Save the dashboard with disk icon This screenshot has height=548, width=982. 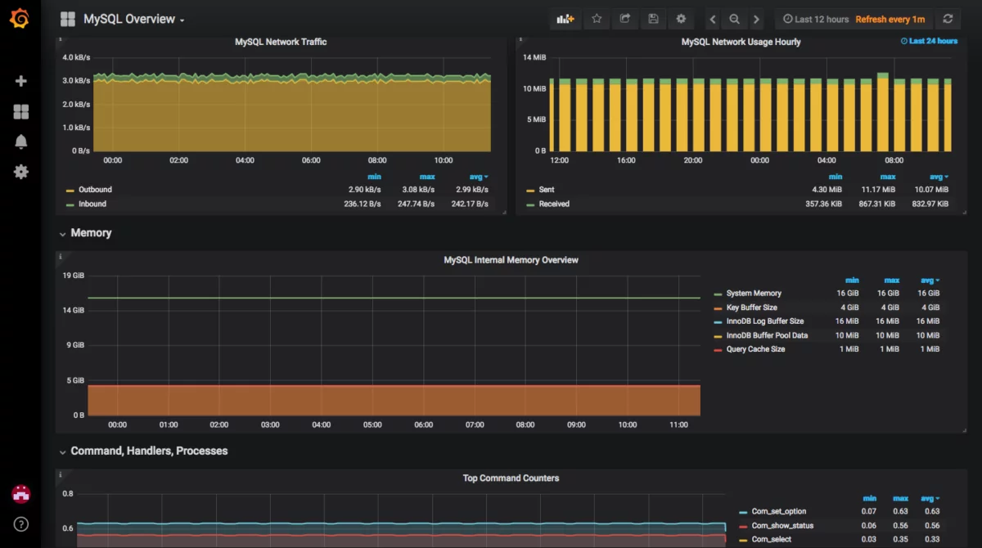(652, 19)
